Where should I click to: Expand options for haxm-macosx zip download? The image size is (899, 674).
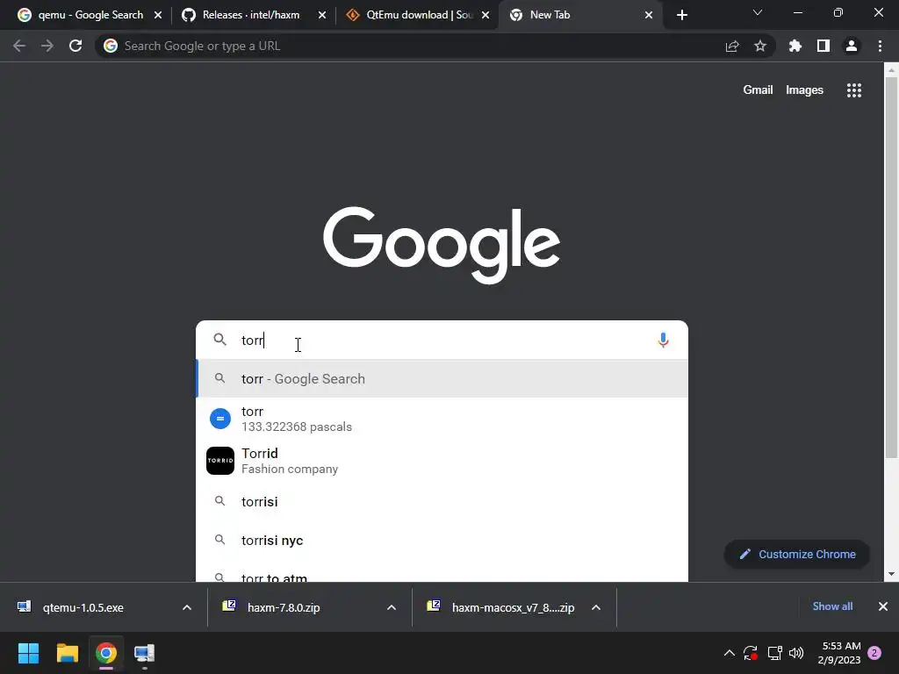click(596, 607)
